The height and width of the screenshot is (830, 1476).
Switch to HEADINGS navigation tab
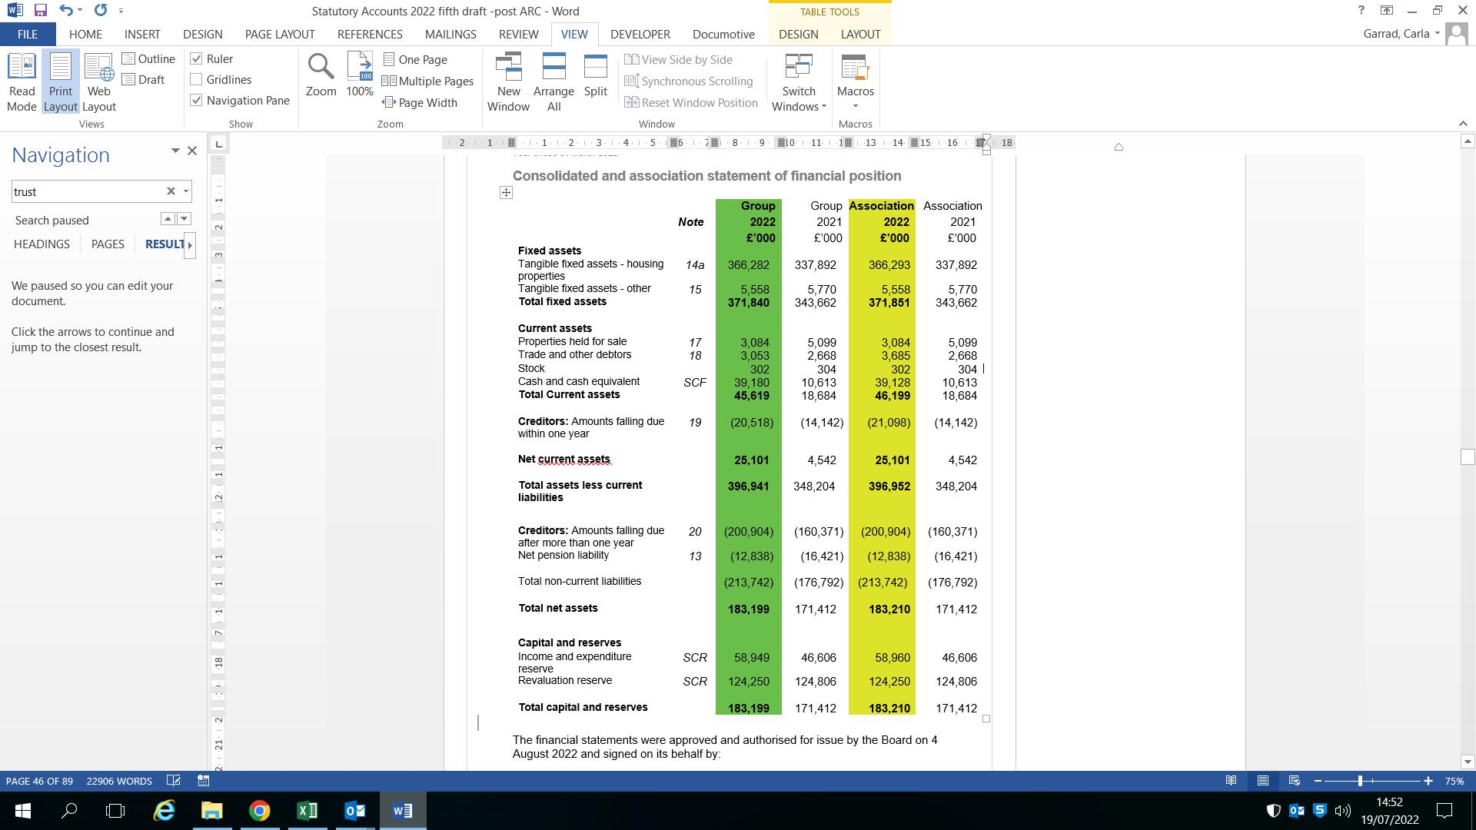pyautogui.click(x=42, y=244)
